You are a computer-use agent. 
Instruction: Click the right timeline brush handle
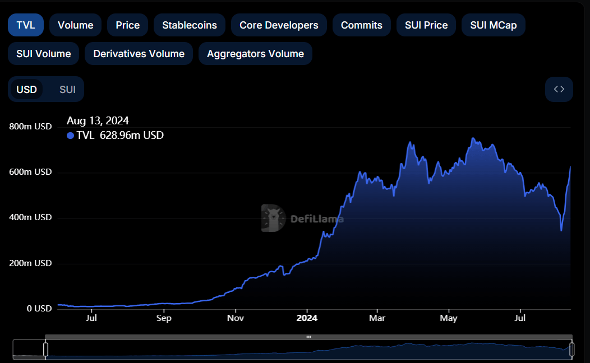coord(573,349)
